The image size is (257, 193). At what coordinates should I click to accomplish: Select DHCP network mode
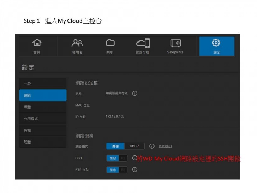135,146
